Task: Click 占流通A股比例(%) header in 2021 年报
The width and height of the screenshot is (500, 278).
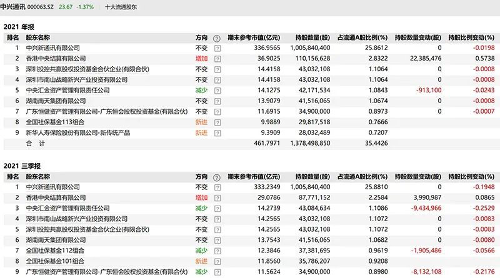Action: [362, 37]
